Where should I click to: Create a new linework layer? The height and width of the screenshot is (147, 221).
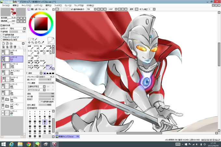click(7, 43)
